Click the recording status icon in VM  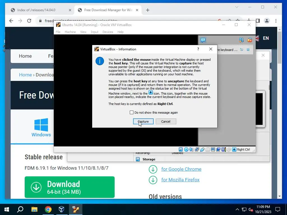pyautogui.click(x=218, y=149)
